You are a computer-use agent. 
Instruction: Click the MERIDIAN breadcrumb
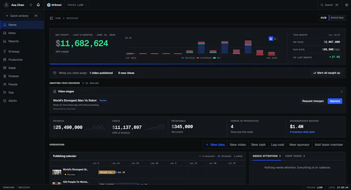(72, 18)
